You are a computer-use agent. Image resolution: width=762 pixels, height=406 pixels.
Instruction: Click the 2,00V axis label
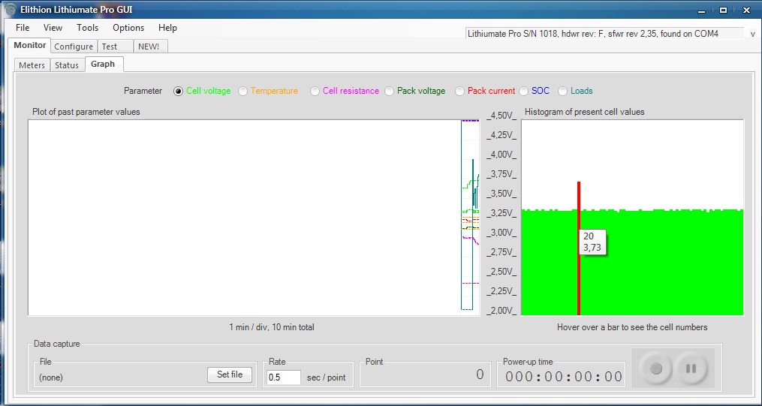click(501, 311)
